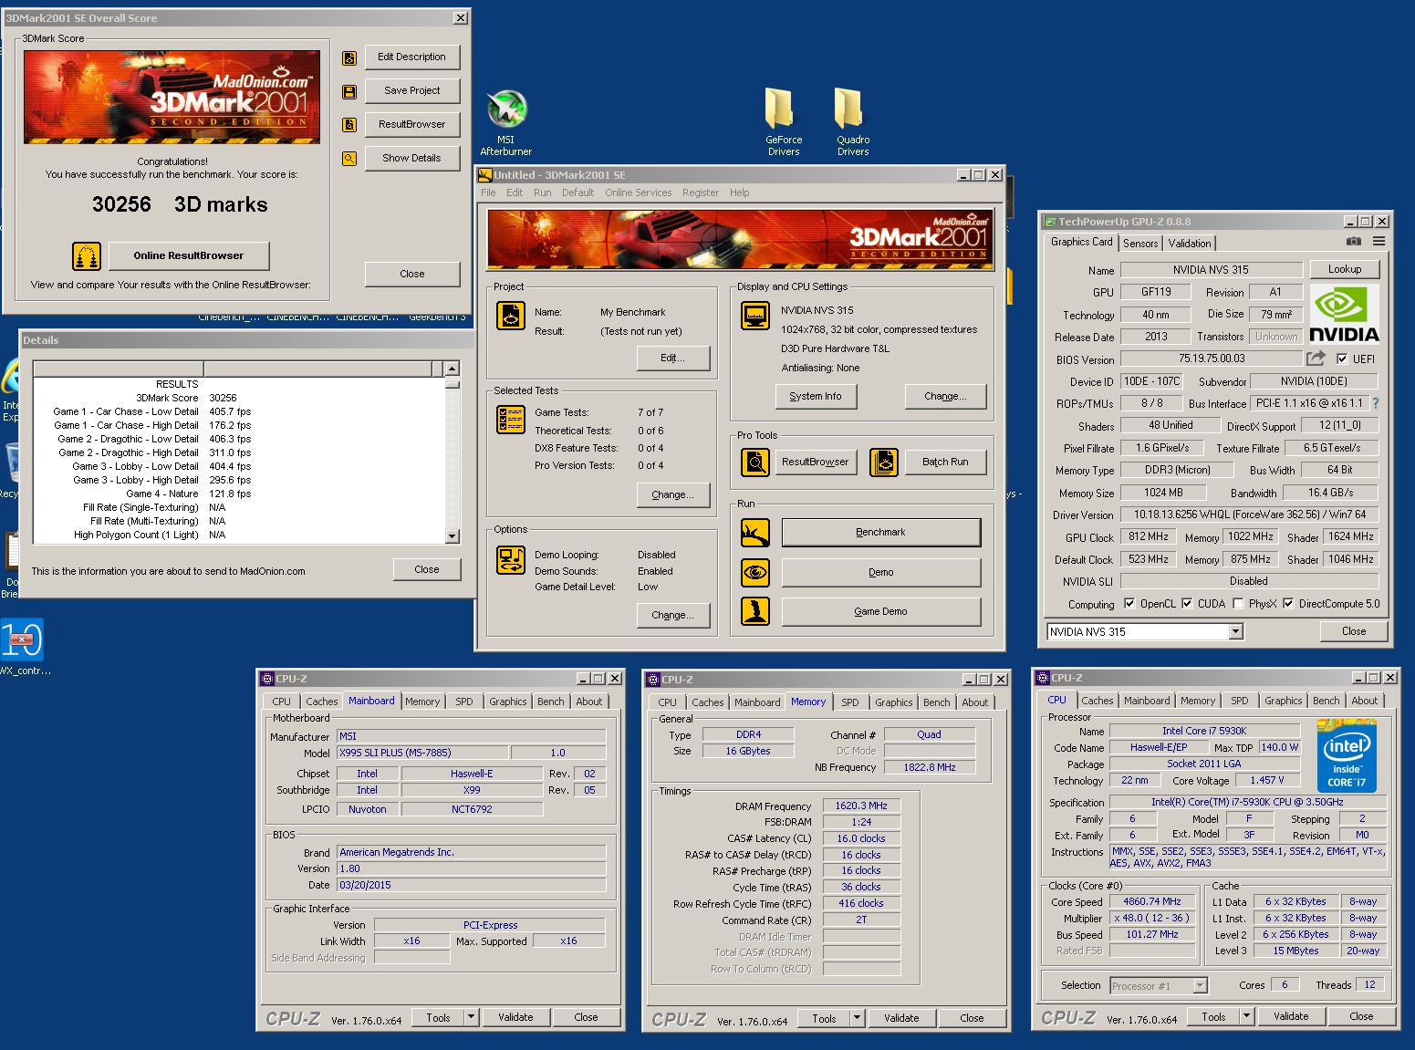This screenshot has height=1050, width=1415.
Task: Open Tools dropdown arrow in CPU tab CPU-Z
Action: click(x=1247, y=1016)
